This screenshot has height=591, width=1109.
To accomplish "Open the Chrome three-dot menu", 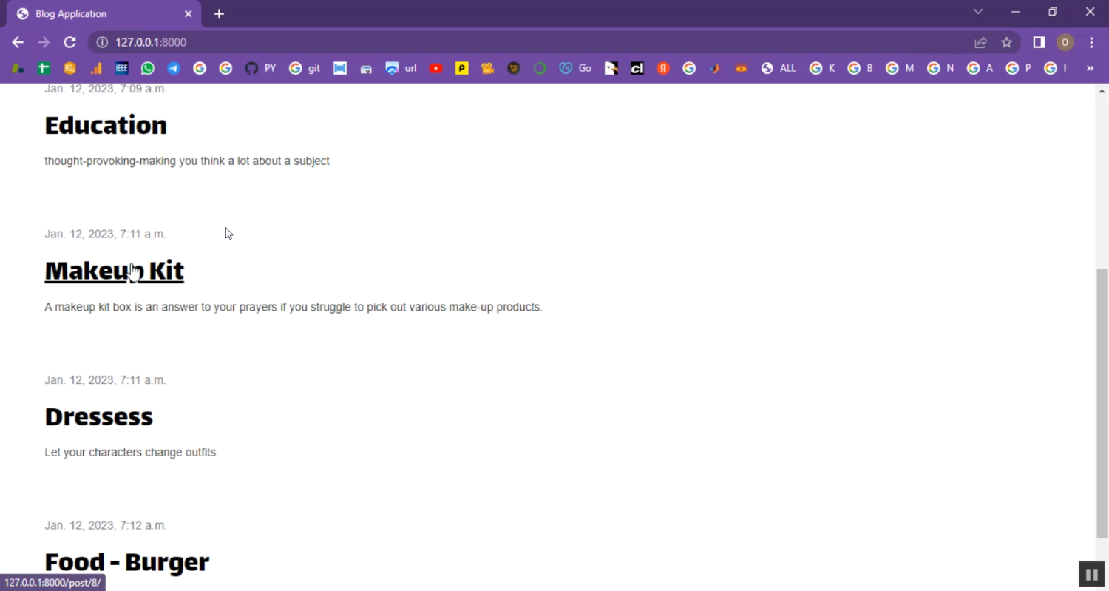I will click(x=1091, y=43).
